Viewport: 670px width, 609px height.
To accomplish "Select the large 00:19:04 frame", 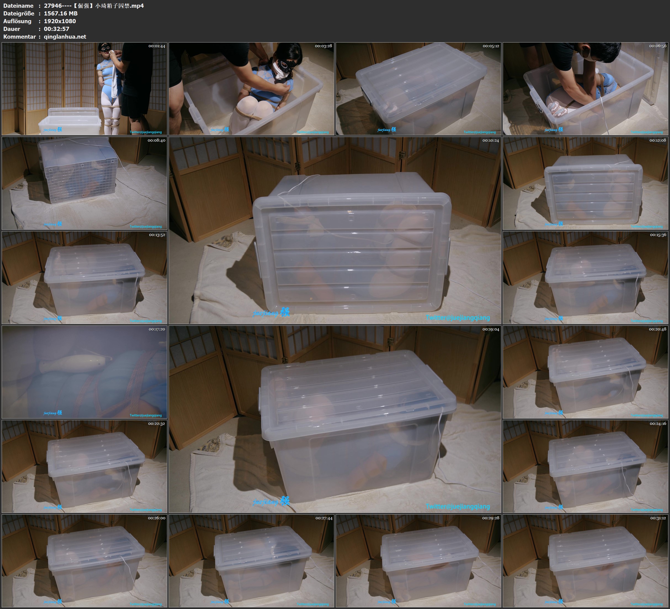I will 335,419.
